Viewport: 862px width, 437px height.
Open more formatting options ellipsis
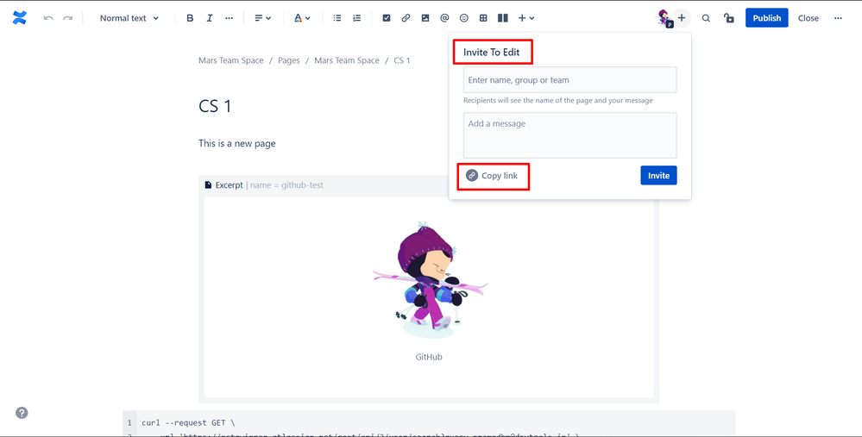click(230, 18)
